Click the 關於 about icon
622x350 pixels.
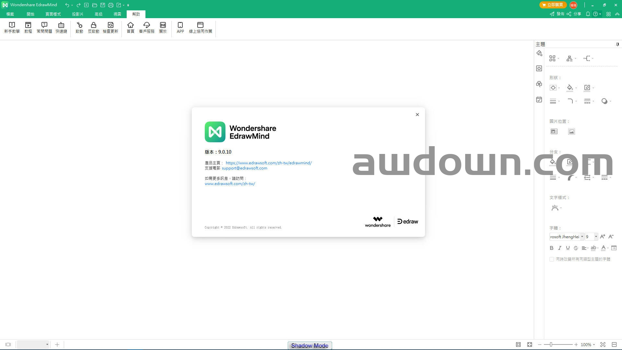163,27
